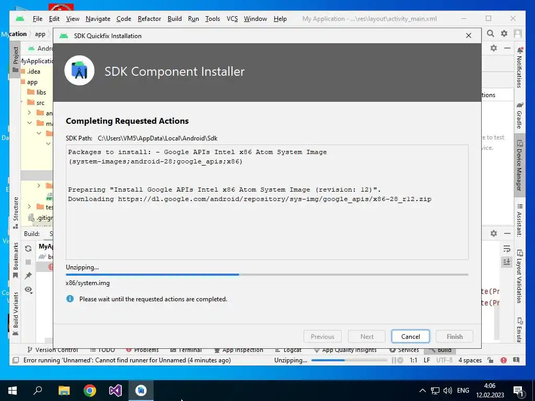The height and width of the screenshot is (401, 535).
Task: Click the disabled Finish button
Action: [455, 337]
